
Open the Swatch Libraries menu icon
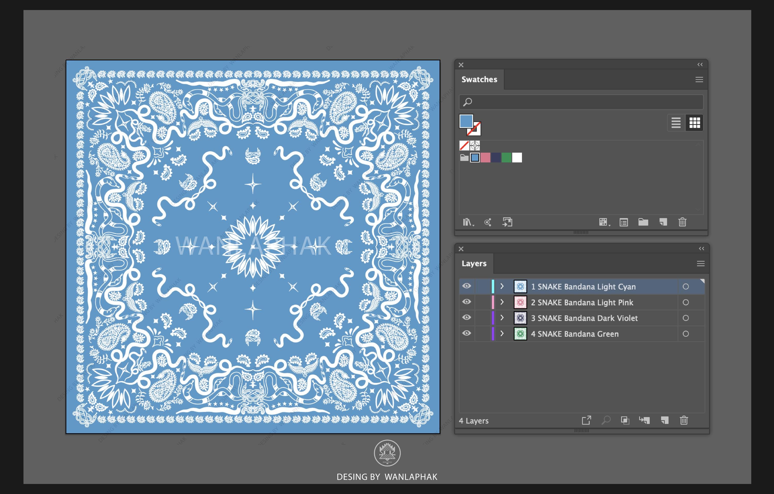tap(468, 222)
